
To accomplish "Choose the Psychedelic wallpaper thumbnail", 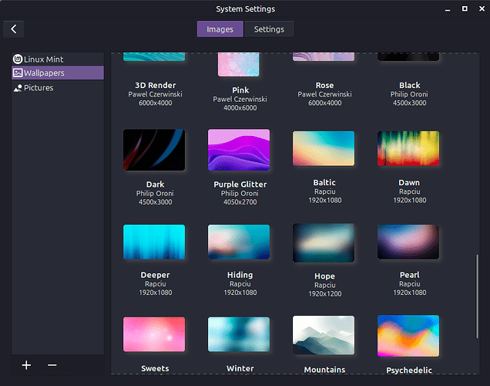I will 408,335.
